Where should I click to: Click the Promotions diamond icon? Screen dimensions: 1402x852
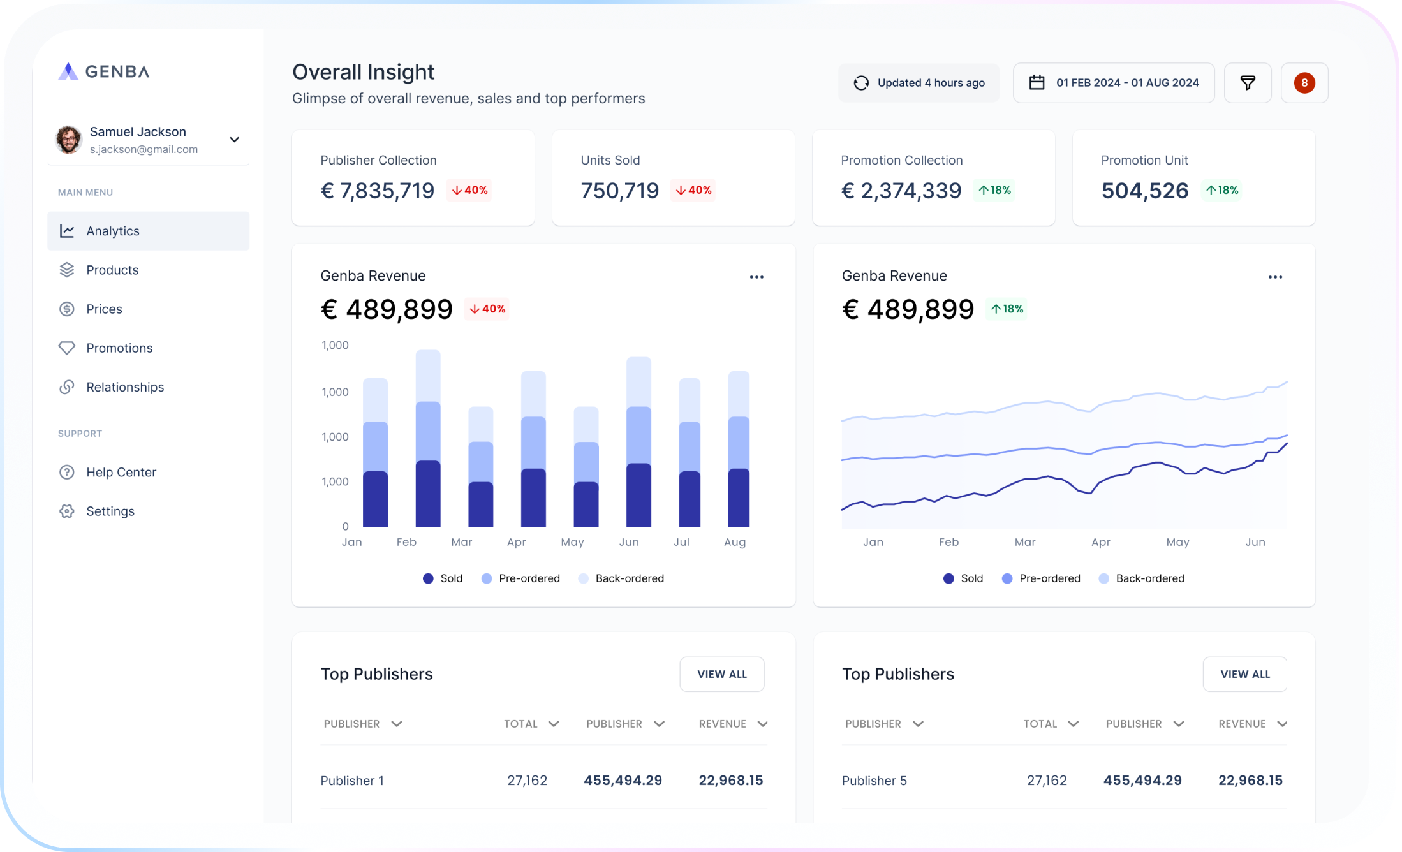(x=67, y=348)
